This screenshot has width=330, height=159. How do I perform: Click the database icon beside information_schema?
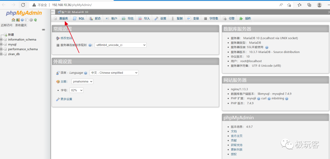[5, 39]
